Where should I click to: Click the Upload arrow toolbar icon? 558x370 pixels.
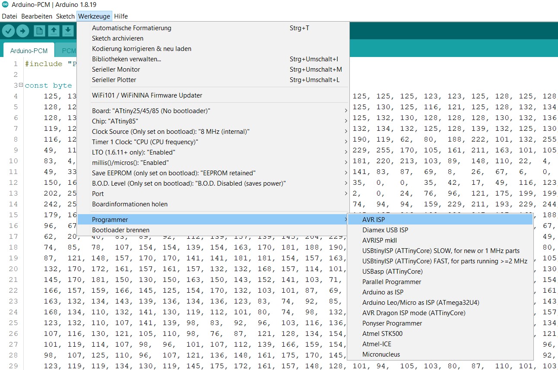22,31
